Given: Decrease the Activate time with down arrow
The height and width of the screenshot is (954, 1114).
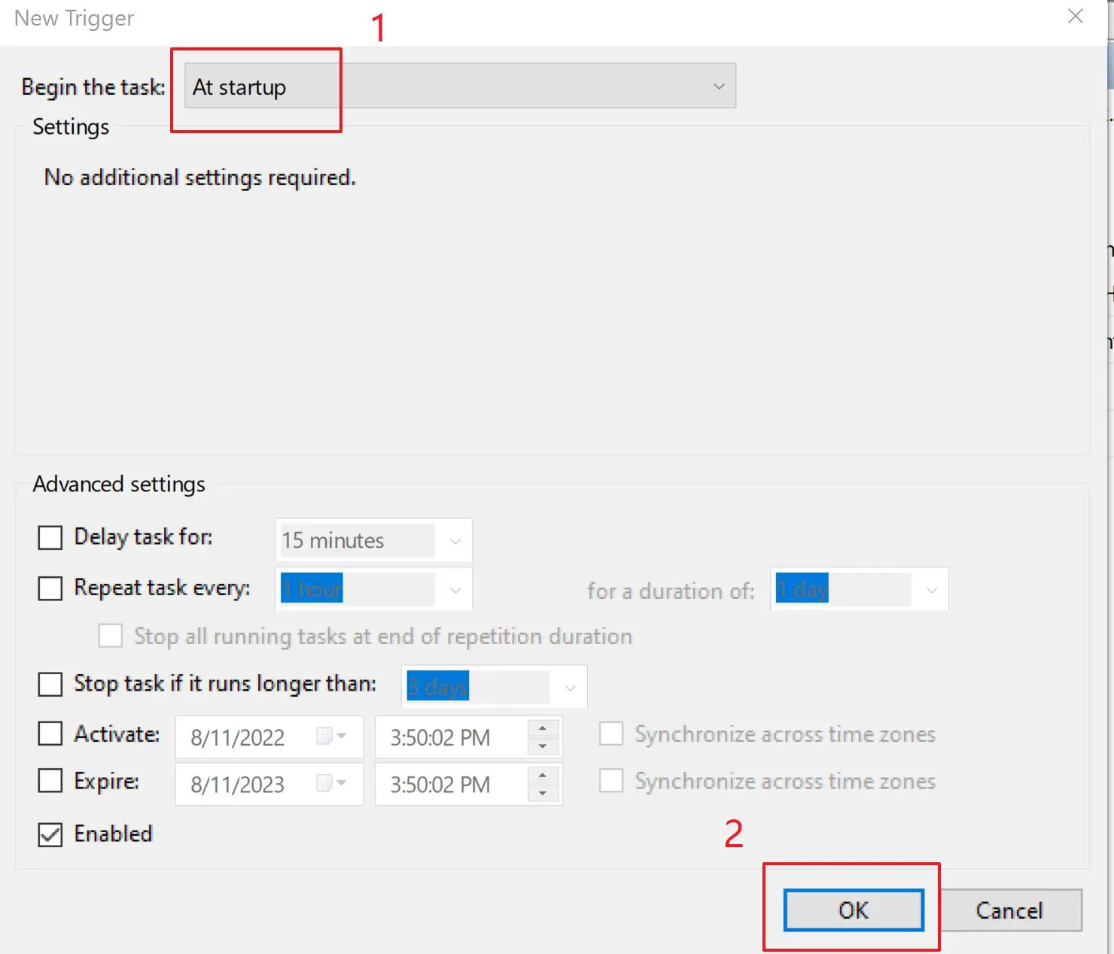Looking at the screenshot, I should pyautogui.click(x=543, y=746).
